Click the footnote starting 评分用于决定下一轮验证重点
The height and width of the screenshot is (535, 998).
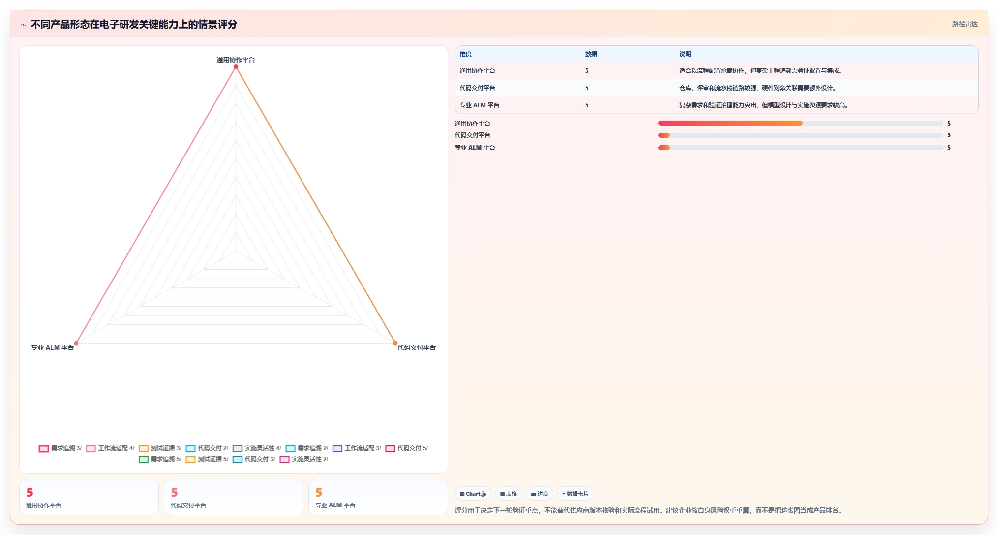pyautogui.click(x=649, y=511)
